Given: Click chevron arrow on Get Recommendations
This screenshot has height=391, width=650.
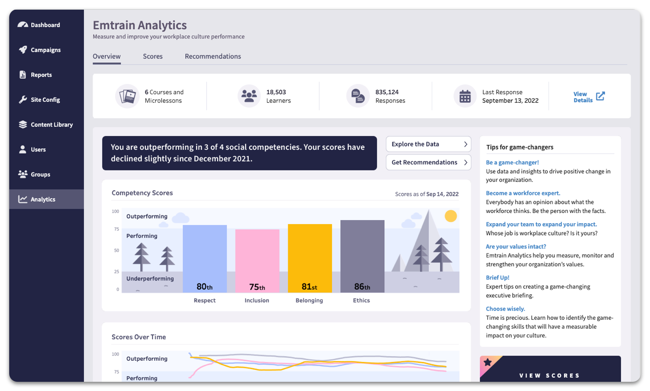Looking at the screenshot, I should 465,163.
